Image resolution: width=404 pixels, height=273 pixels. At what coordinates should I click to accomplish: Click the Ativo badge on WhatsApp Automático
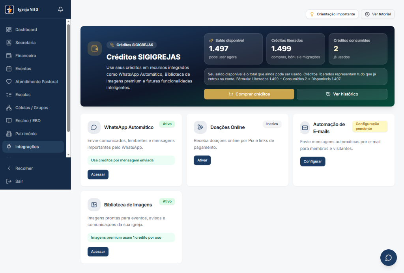(167, 124)
